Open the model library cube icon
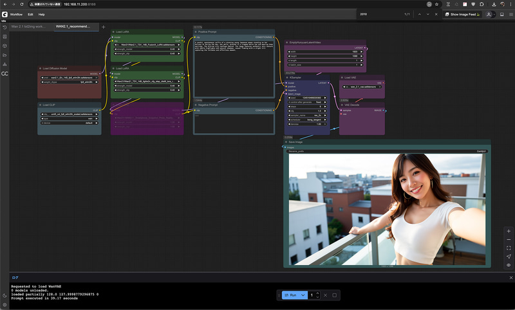This screenshot has height=310, width=515. [5, 46]
